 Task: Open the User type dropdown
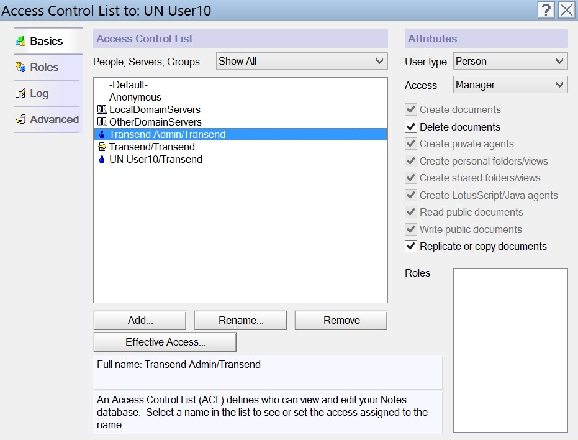pos(510,61)
